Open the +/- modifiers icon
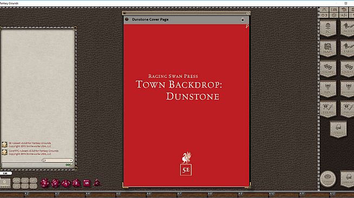 [344, 15]
